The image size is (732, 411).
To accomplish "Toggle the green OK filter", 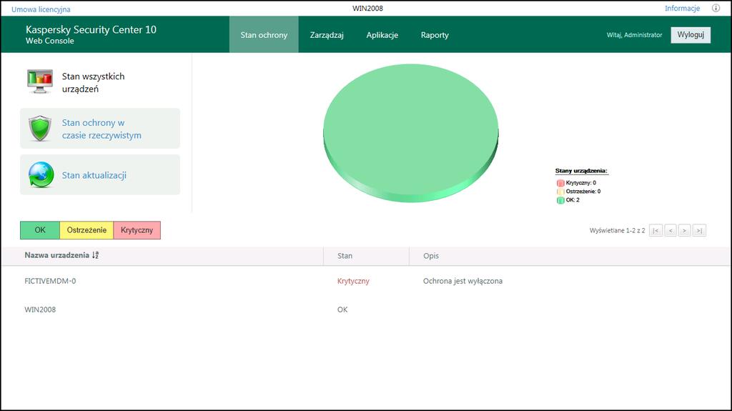I will tap(40, 230).
